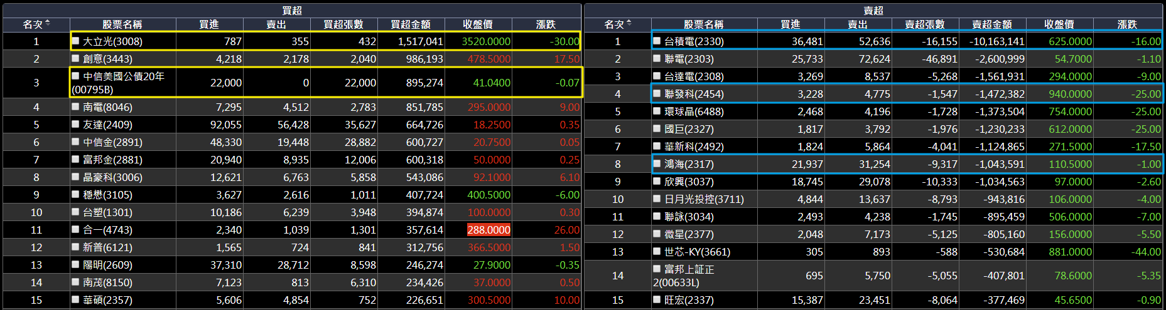Enable the checkbox for 國巨(2327)

pos(657,128)
